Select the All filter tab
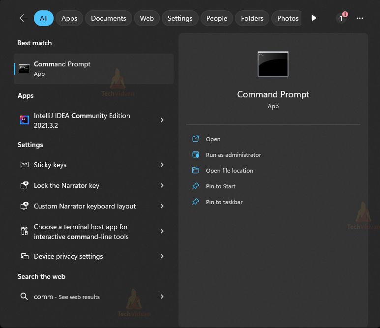Image resolution: width=380 pixels, height=328 pixels. point(44,18)
